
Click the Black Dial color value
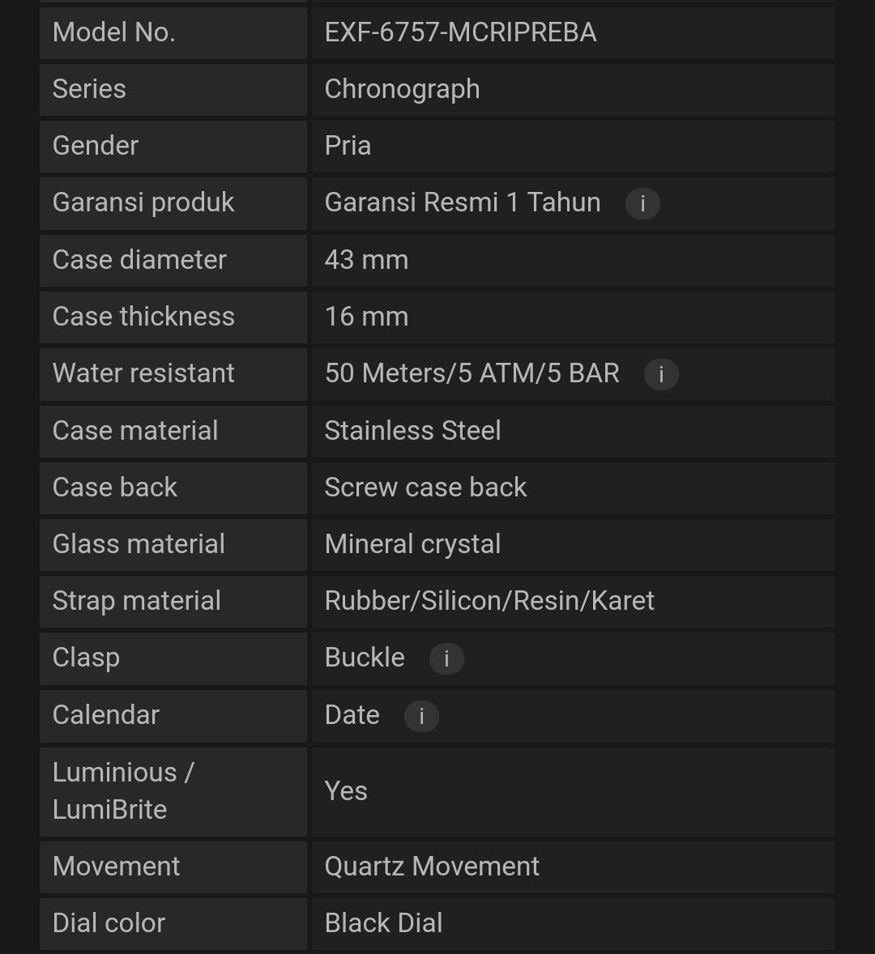pos(383,923)
